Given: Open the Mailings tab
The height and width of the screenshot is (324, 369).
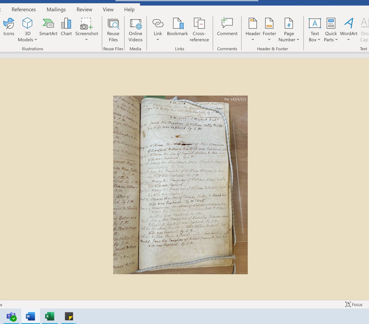Looking at the screenshot, I should pos(56,10).
